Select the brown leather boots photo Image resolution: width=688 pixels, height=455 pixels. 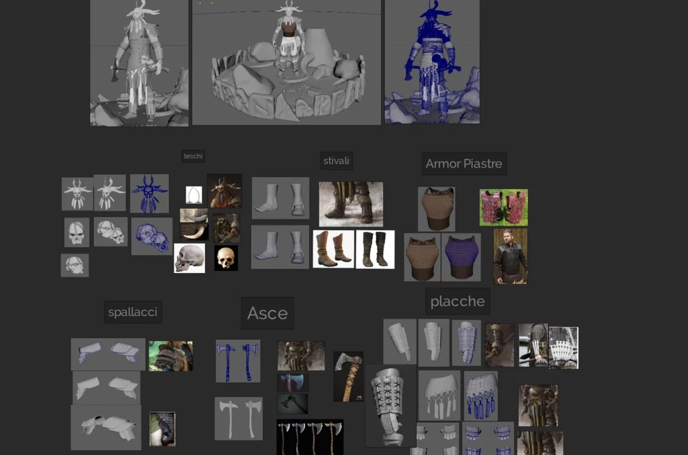click(x=333, y=249)
